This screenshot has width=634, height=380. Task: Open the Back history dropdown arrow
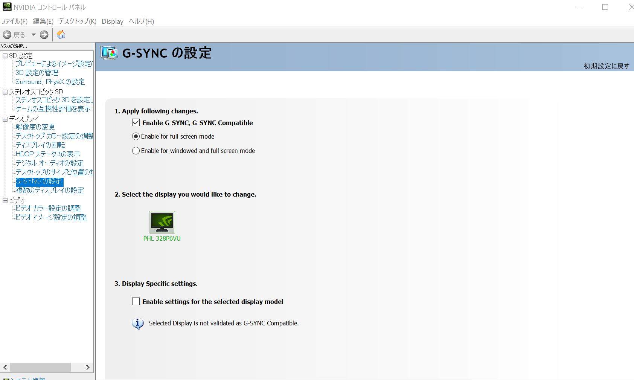[x=34, y=35]
